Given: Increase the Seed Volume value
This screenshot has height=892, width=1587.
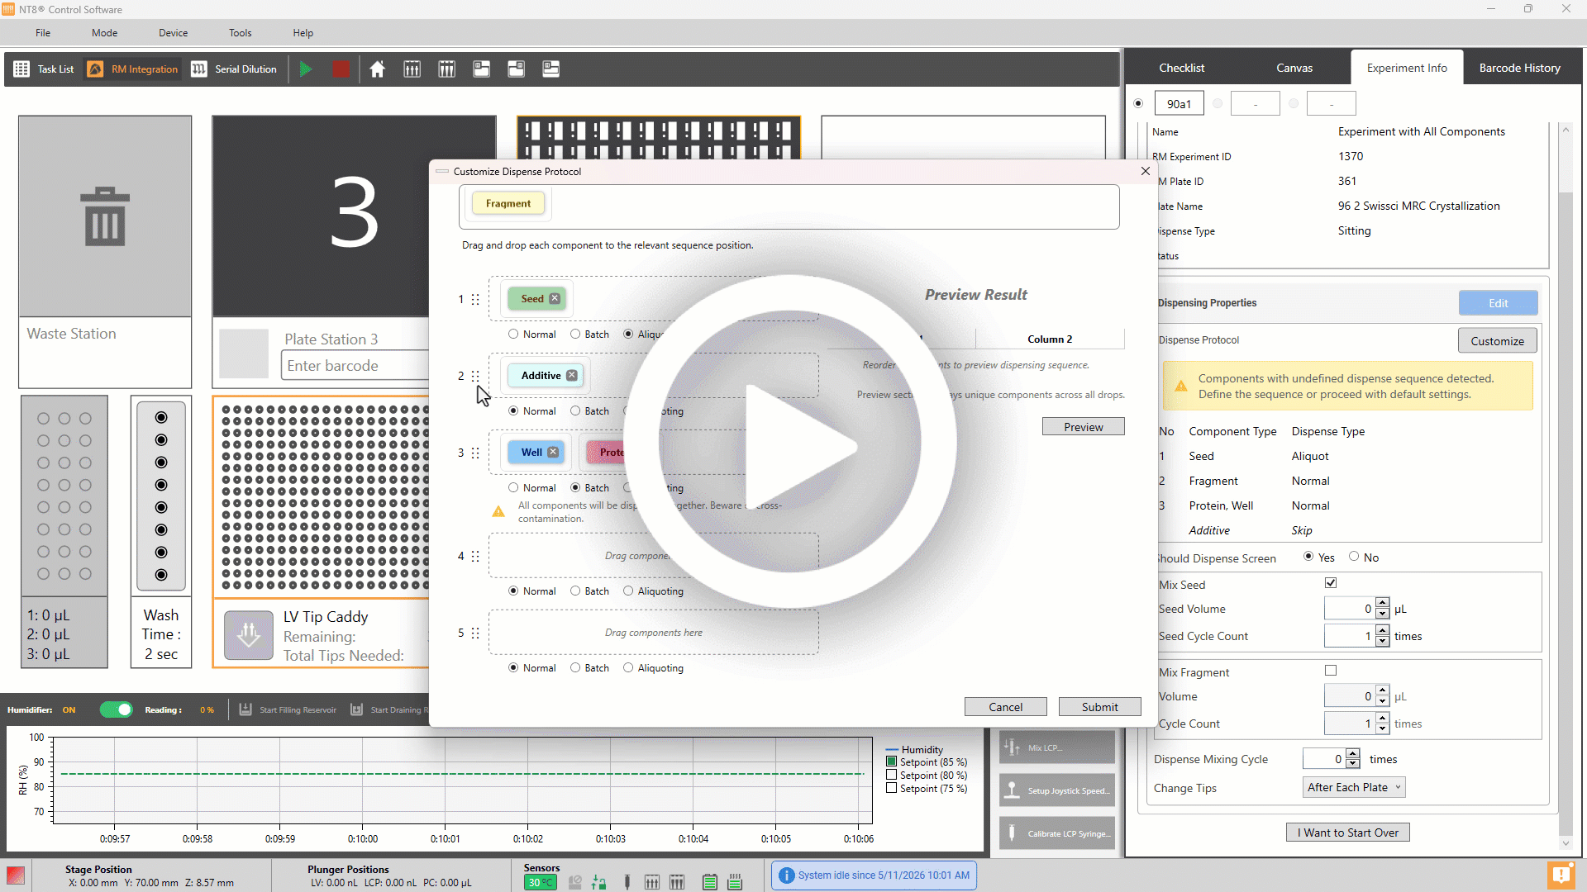Looking at the screenshot, I should click(x=1382, y=604).
